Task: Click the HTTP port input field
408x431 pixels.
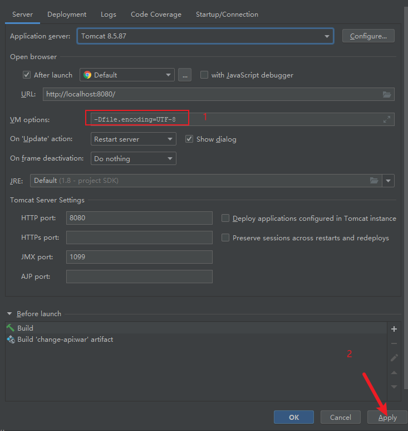Action: click(139, 218)
